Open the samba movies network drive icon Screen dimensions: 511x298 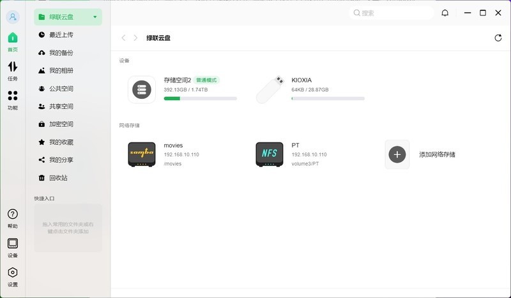[x=142, y=154]
